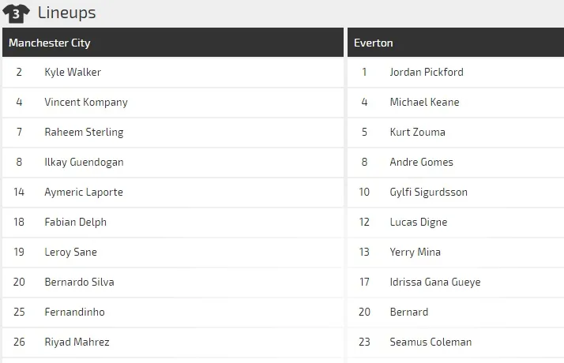The width and height of the screenshot is (564, 363).
Task: Open Riyad Mahrez's profile
Action: point(77,342)
